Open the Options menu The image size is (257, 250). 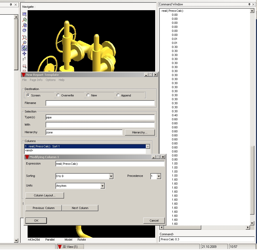point(50,80)
